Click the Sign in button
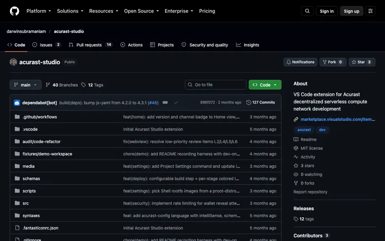This screenshot has height=241, width=385. 327,11
